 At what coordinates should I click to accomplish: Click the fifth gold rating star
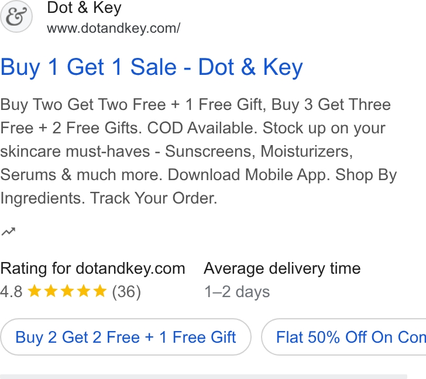tap(100, 291)
